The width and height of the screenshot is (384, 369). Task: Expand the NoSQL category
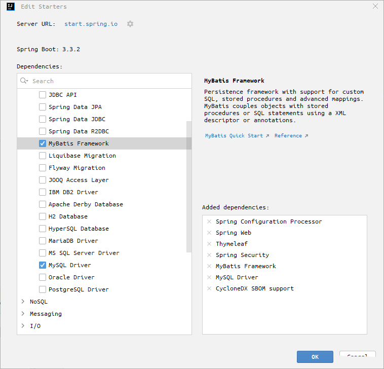pos(23,302)
